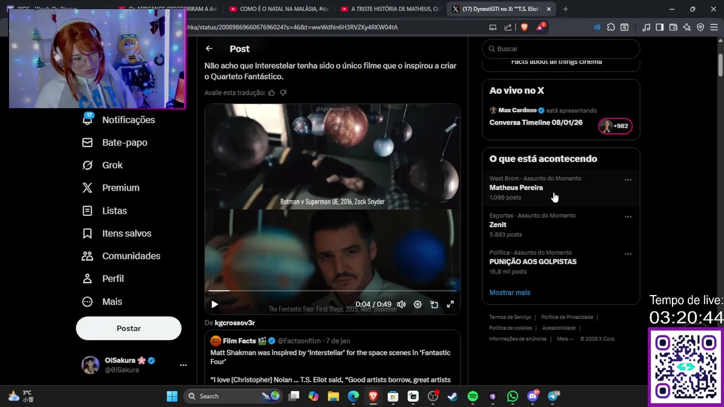Open the Windows Start menu

point(172,396)
